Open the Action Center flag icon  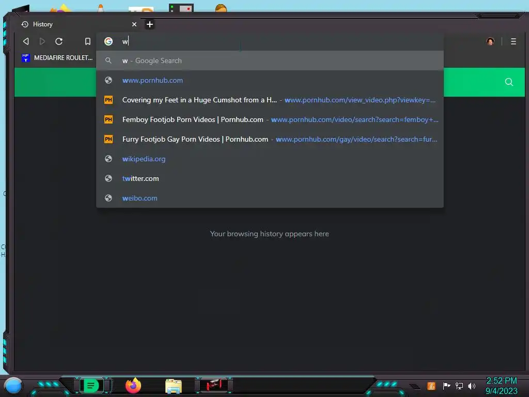coord(446,386)
